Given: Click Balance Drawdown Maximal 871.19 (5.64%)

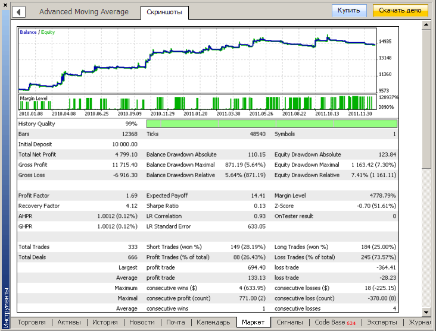Looking at the screenshot, I should click(x=245, y=165).
